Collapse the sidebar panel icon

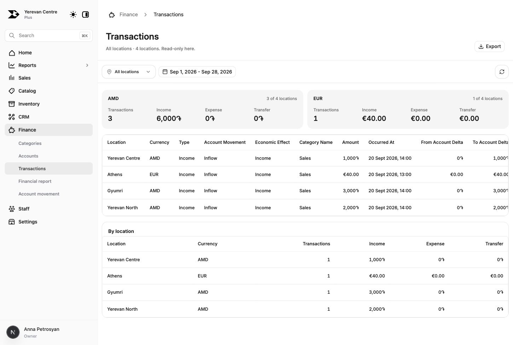point(85,14)
